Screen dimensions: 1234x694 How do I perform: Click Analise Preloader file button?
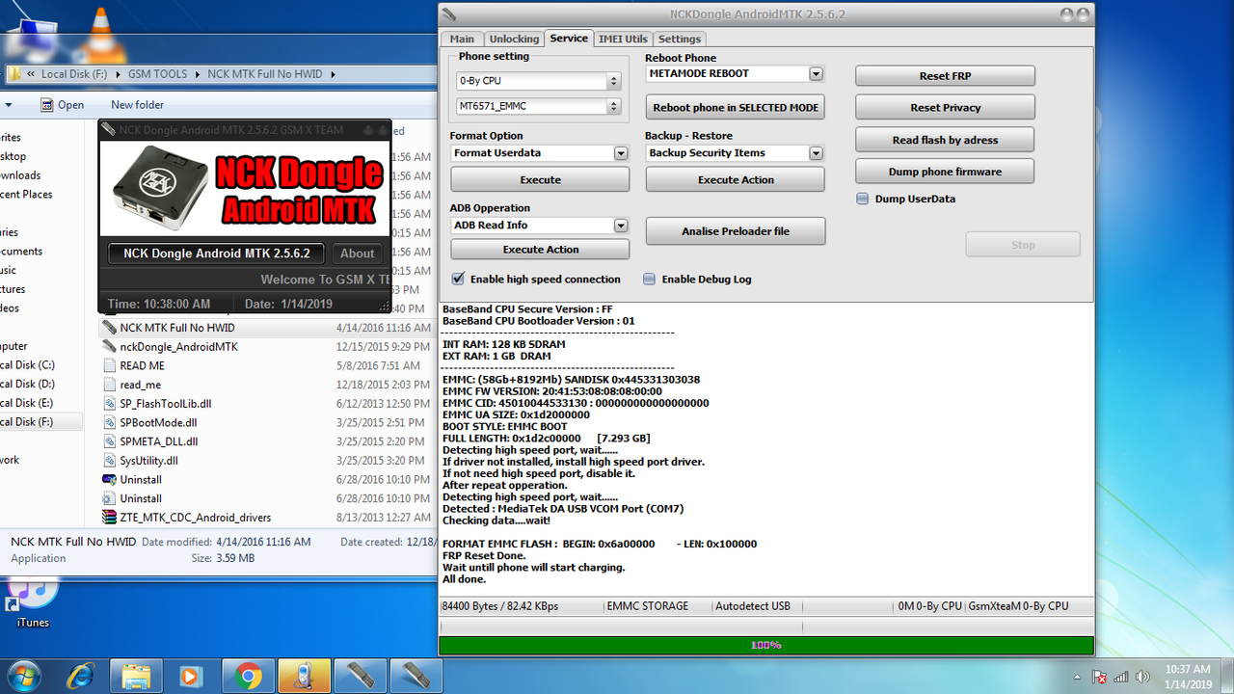(736, 231)
